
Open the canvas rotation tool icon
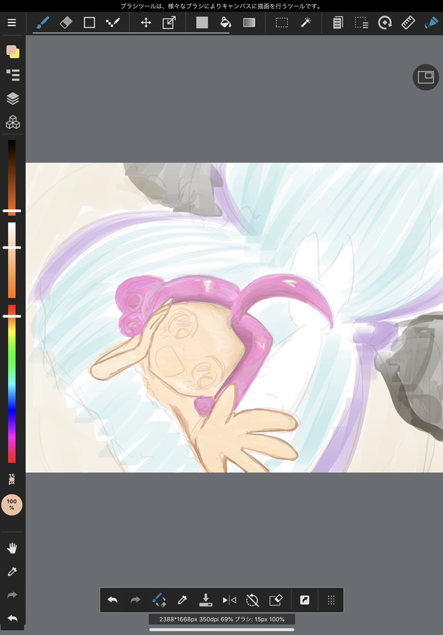tap(385, 22)
